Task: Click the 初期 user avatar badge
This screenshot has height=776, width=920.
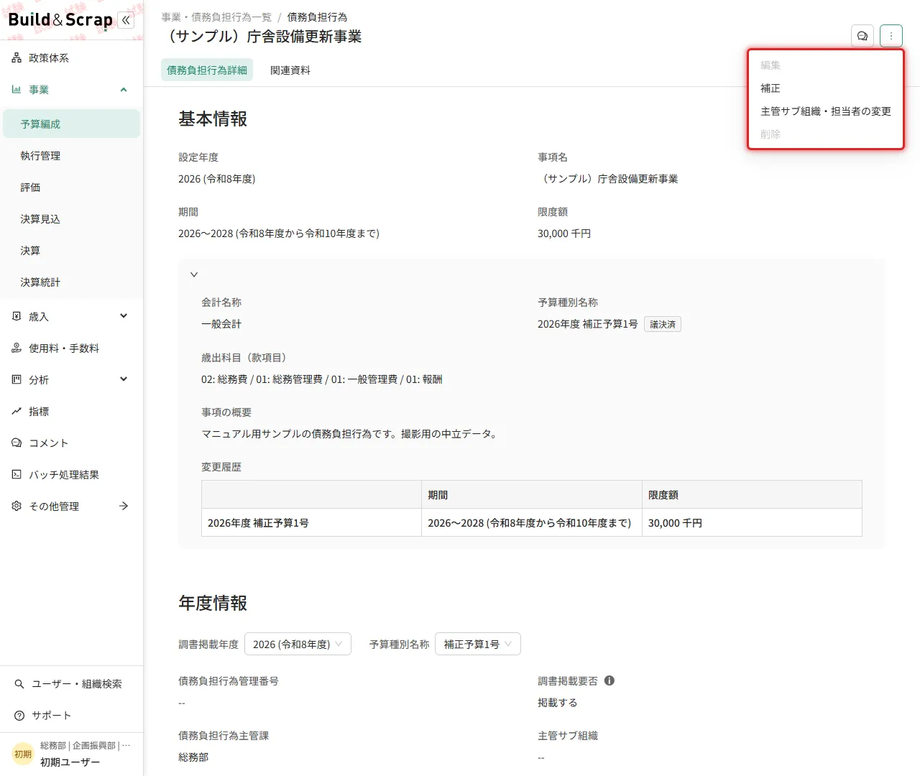Action: (x=23, y=754)
